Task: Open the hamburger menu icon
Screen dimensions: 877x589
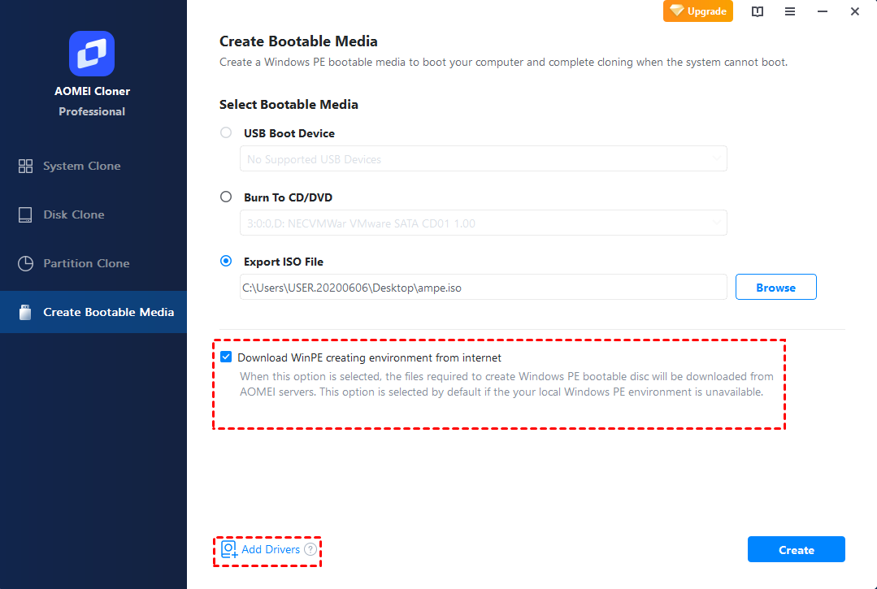Action: point(790,11)
